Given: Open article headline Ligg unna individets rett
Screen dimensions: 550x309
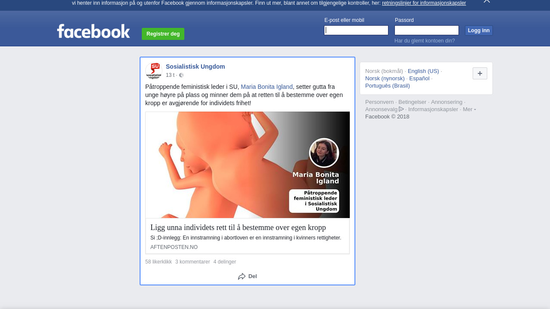Looking at the screenshot, I should click(x=238, y=227).
